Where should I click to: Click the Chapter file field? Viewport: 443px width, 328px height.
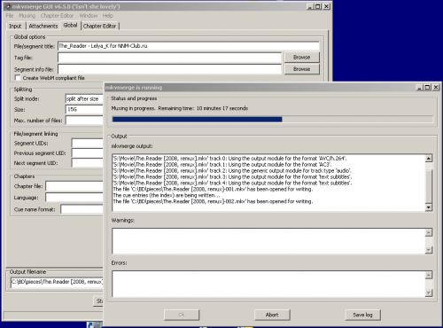(x=74, y=186)
